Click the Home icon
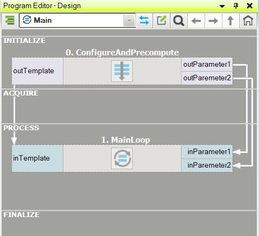This screenshot has height=236, width=259. click(x=248, y=21)
